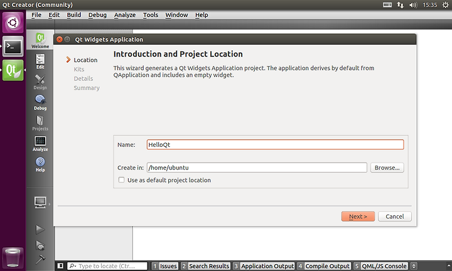Switch to Design mode icon
This screenshot has height=271, width=452.
[40, 82]
